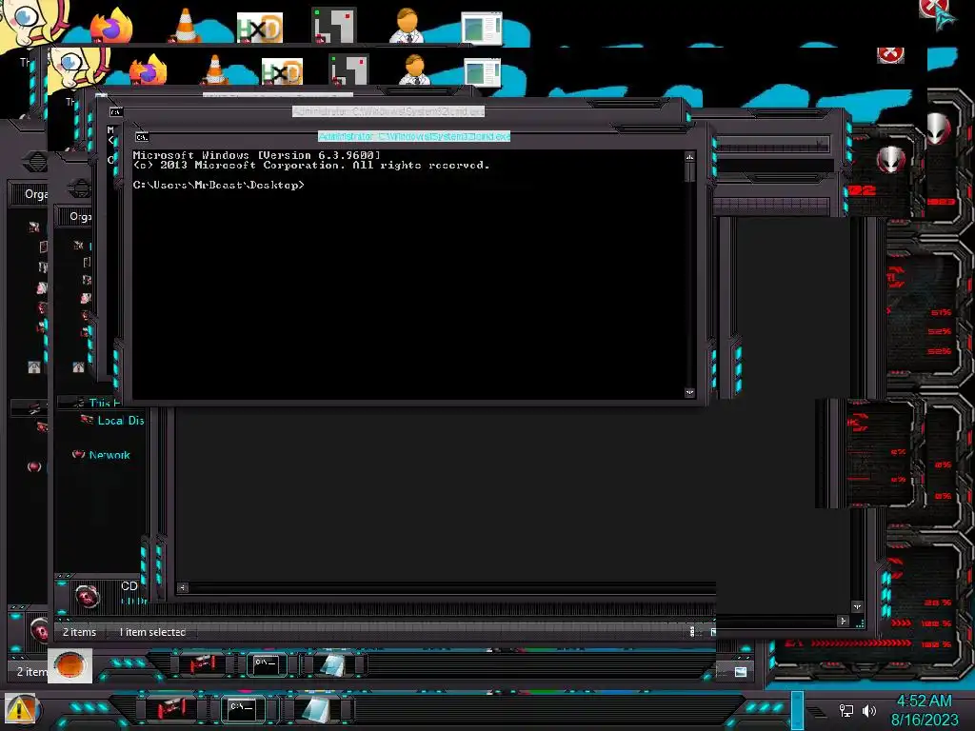Select the grayed back cmd.exe title bar
Viewport: 975px width, 731px height.
point(388,111)
